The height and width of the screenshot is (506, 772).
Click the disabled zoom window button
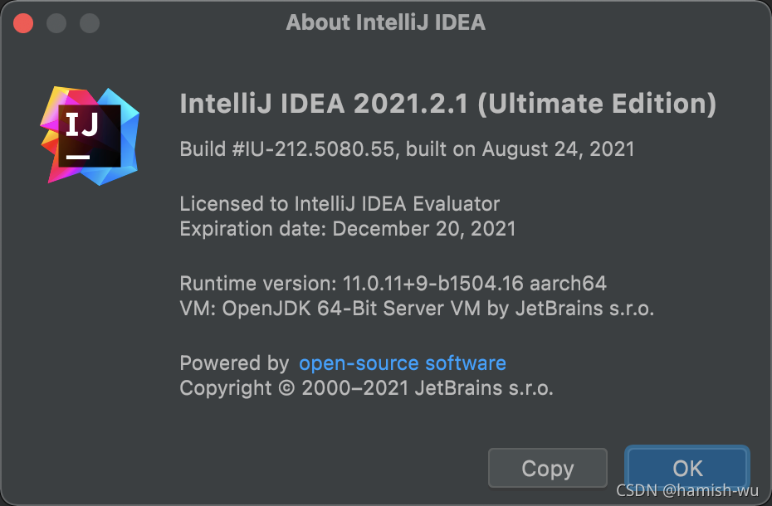[90, 22]
